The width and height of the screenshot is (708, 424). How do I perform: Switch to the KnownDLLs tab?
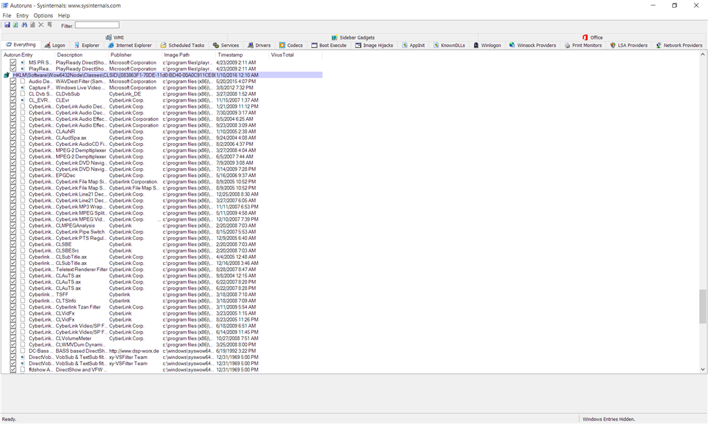tap(449, 45)
